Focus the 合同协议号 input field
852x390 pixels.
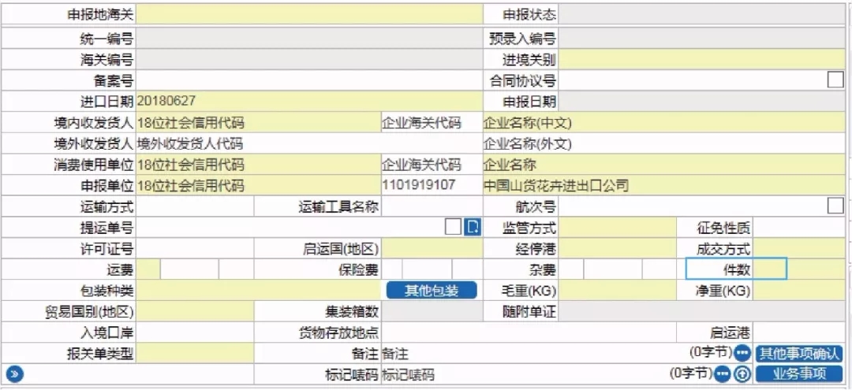click(693, 80)
